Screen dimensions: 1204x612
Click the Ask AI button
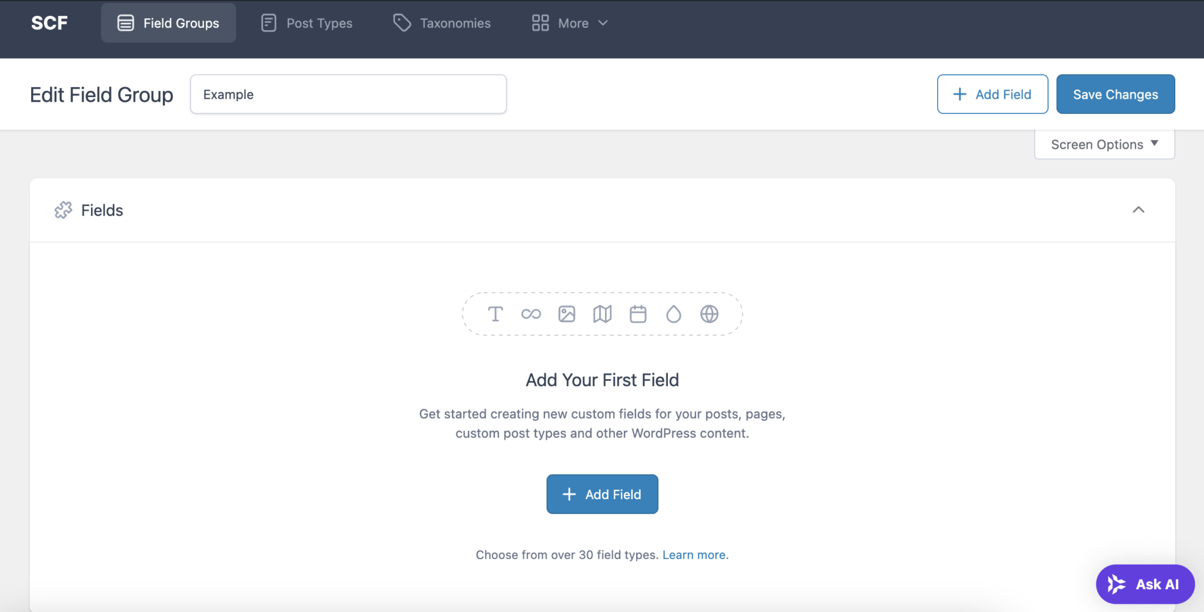[1144, 584]
